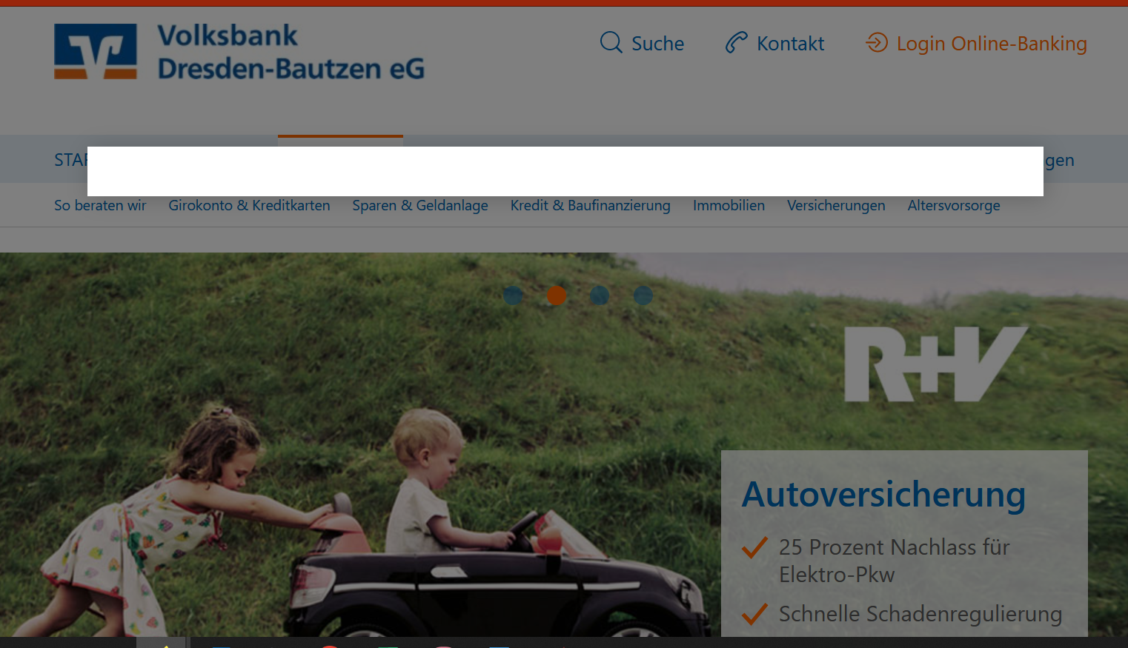Click the Login arrow-in-circle icon
This screenshot has width=1128, height=648.
pos(877,42)
